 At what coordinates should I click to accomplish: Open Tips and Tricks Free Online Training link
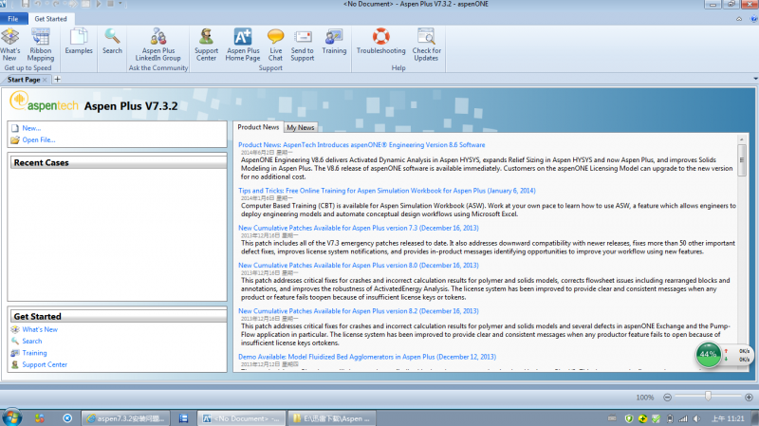click(x=387, y=191)
